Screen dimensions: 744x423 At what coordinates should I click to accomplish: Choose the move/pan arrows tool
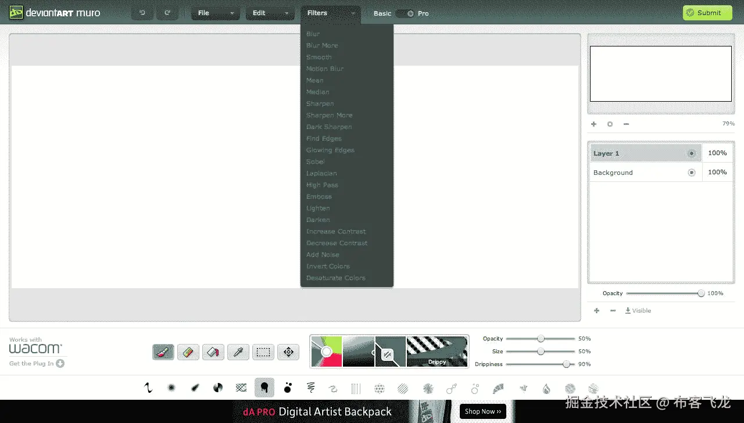click(x=288, y=352)
